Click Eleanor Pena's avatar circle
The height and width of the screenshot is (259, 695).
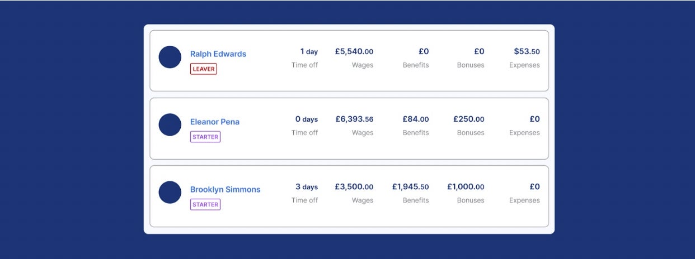[x=170, y=125]
